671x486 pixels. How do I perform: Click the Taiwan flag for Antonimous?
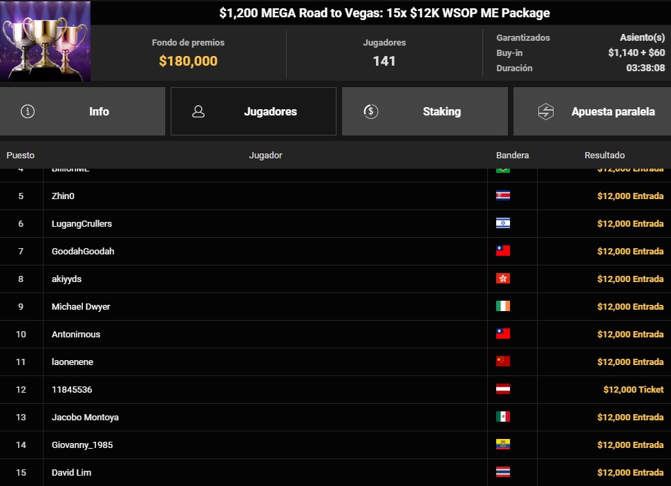(x=503, y=334)
